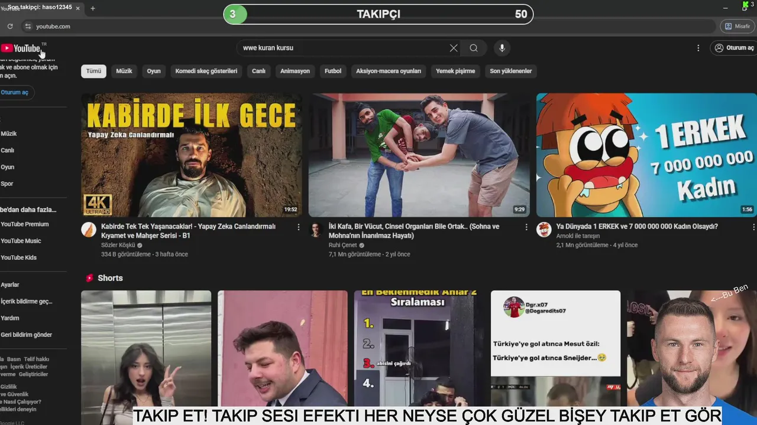
Task: Open the Sözler Köşkü channel name link
Action: coord(118,245)
